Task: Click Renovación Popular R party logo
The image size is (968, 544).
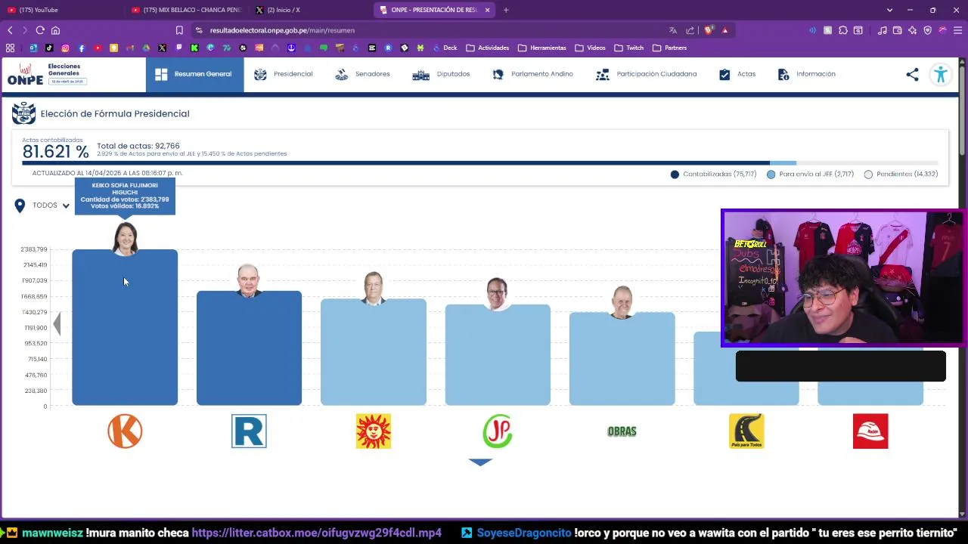Action: pos(249,431)
